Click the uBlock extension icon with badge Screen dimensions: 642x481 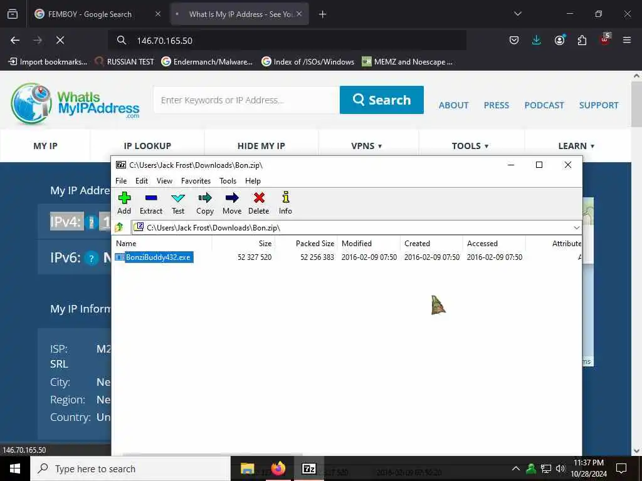[x=605, y=39]
